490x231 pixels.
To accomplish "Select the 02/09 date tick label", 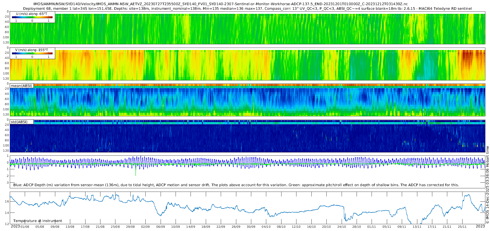I will [x=145, y=227].
